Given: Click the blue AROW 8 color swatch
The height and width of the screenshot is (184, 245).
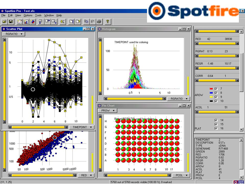Looking at the screenshot, I should pyautogui.click(x=211, y=93).
